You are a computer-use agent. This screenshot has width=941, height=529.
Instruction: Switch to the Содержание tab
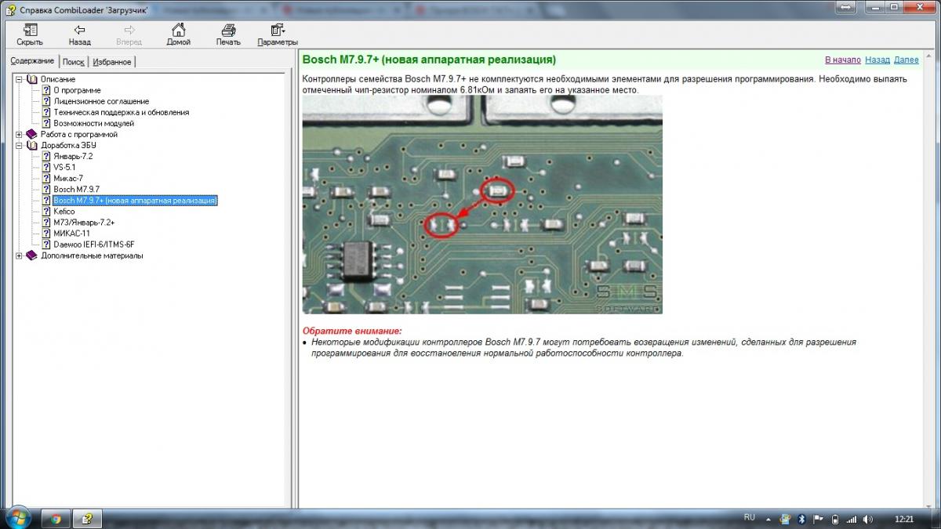coord(32,61)
